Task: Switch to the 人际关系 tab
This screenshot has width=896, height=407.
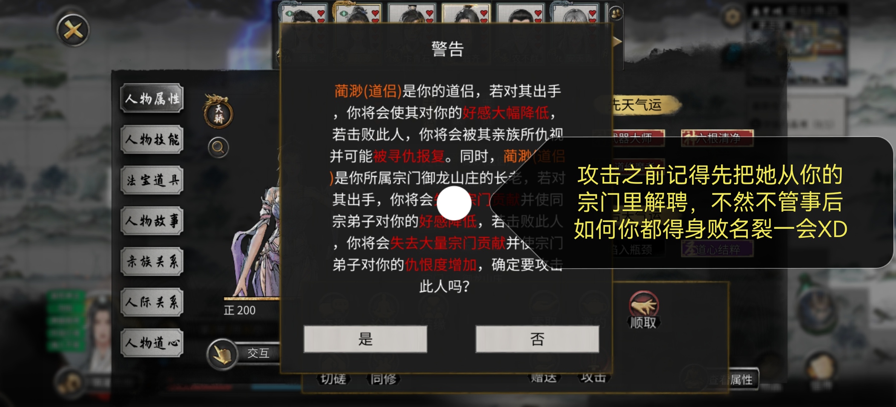Action: pyautogui.click(x=152, y=302)
